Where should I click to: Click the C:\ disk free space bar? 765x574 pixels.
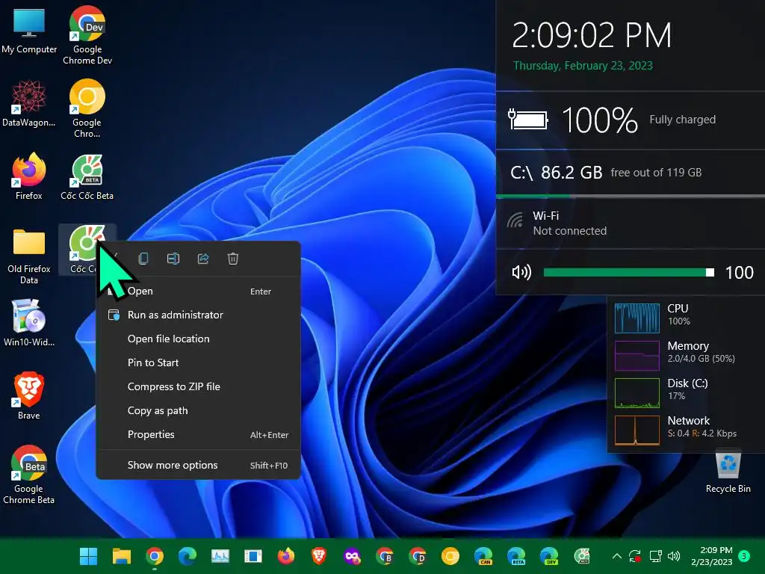631,196
